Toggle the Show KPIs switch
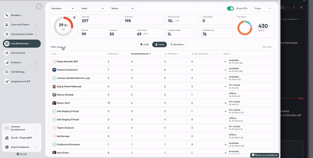Screen dimensions: 313x158 point(230,8)
